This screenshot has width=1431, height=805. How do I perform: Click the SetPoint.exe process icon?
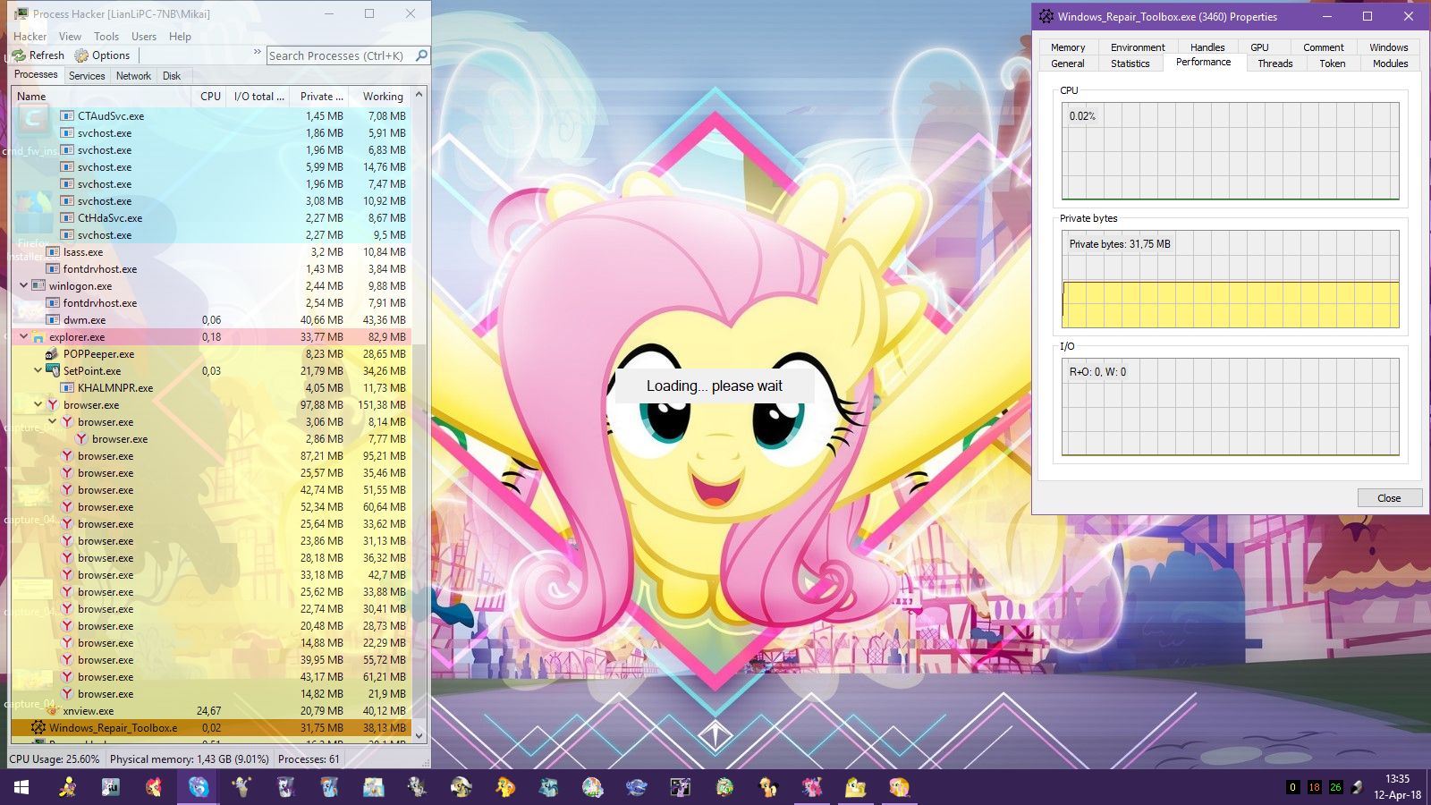point(53,371)
